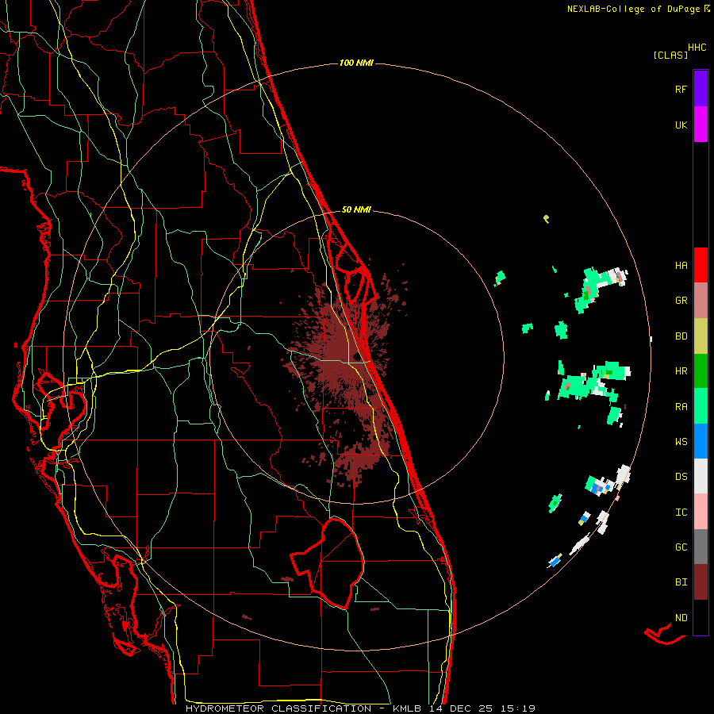Viewport: 714px width, 714px height.
Task: Point at the 'WS' legend label
Action: (x=681, y=441)
